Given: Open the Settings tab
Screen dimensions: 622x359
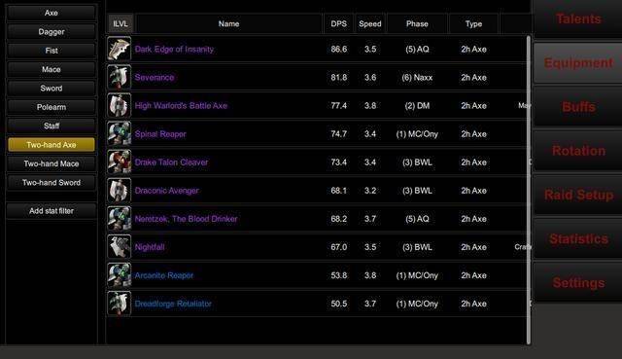Looking at the screenshot, I should pyautogui.click(x=578, y=283).
